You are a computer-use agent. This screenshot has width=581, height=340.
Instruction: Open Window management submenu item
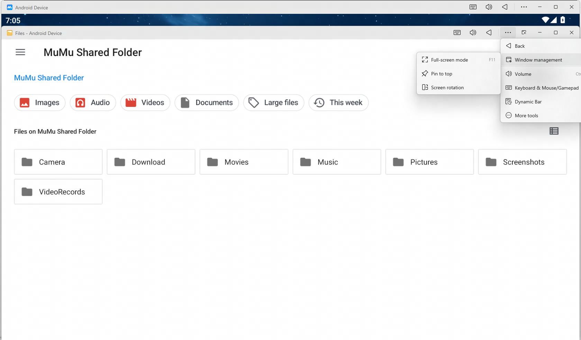point(541,60)
